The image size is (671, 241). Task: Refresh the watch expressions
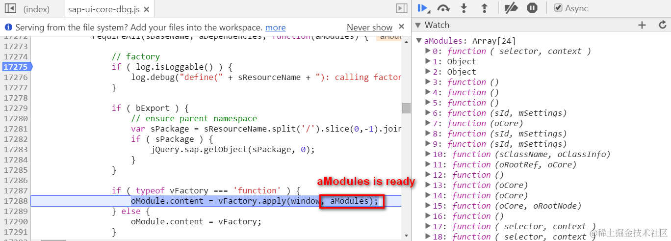662,25
